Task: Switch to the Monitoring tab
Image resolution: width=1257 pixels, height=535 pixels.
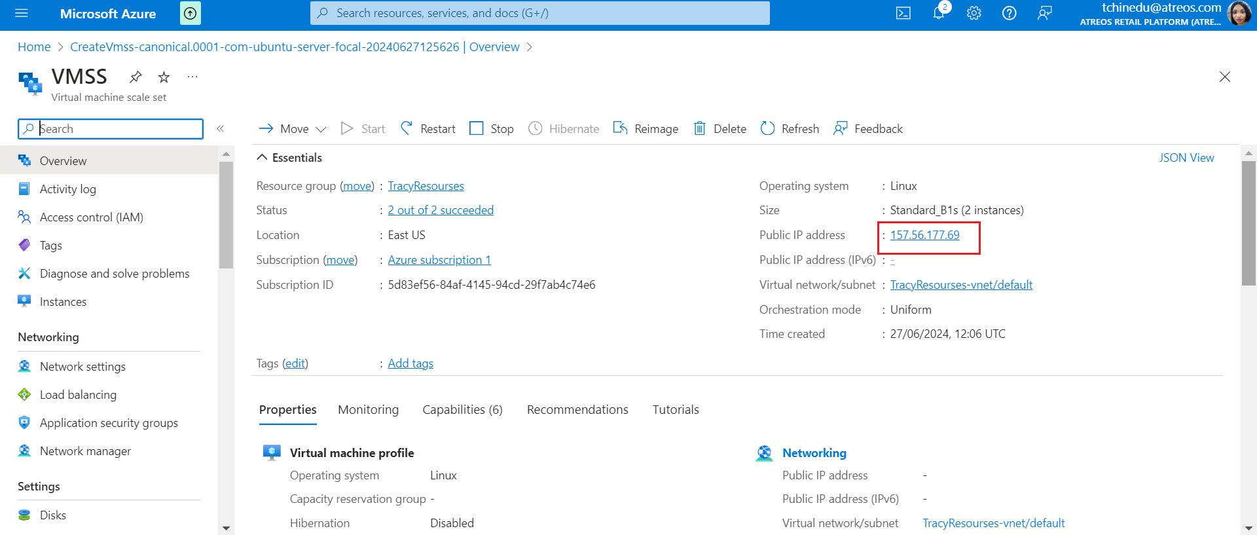Action: tap(368, 410)
